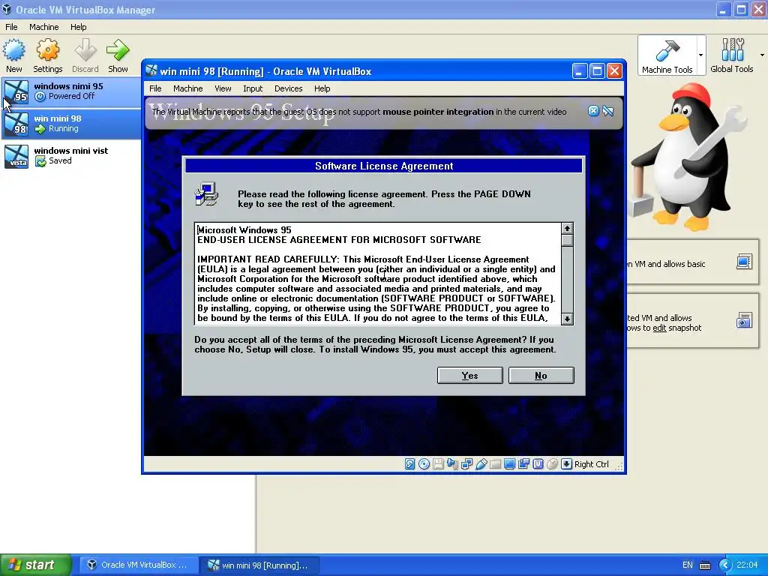Image resolution: width=768 pixels, height=576 pixels.
Task: Click audio status bar icon
Action: click(x=452, y=463)
